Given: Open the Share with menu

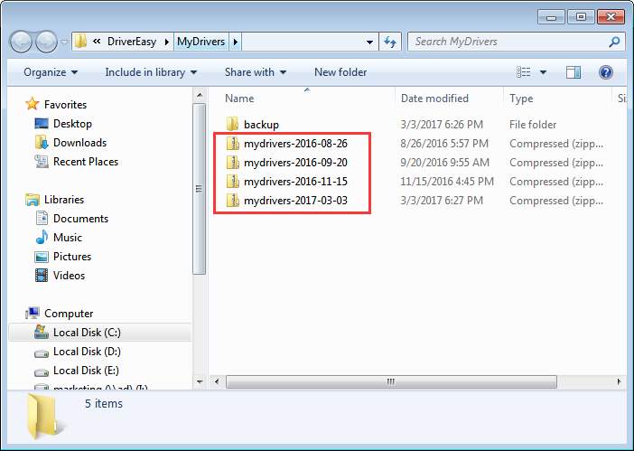Looking at the screenshot, I should click(256, 72).
